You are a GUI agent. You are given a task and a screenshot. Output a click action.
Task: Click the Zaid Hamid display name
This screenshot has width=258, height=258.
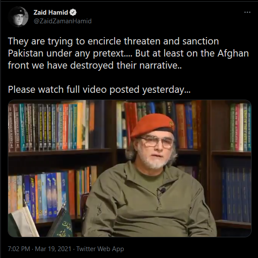click(51, 13)
